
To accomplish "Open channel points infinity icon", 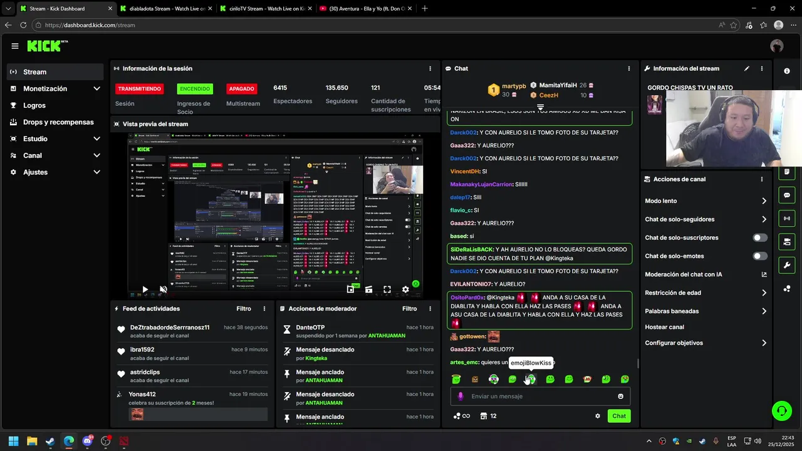I will tap(461, 416).
